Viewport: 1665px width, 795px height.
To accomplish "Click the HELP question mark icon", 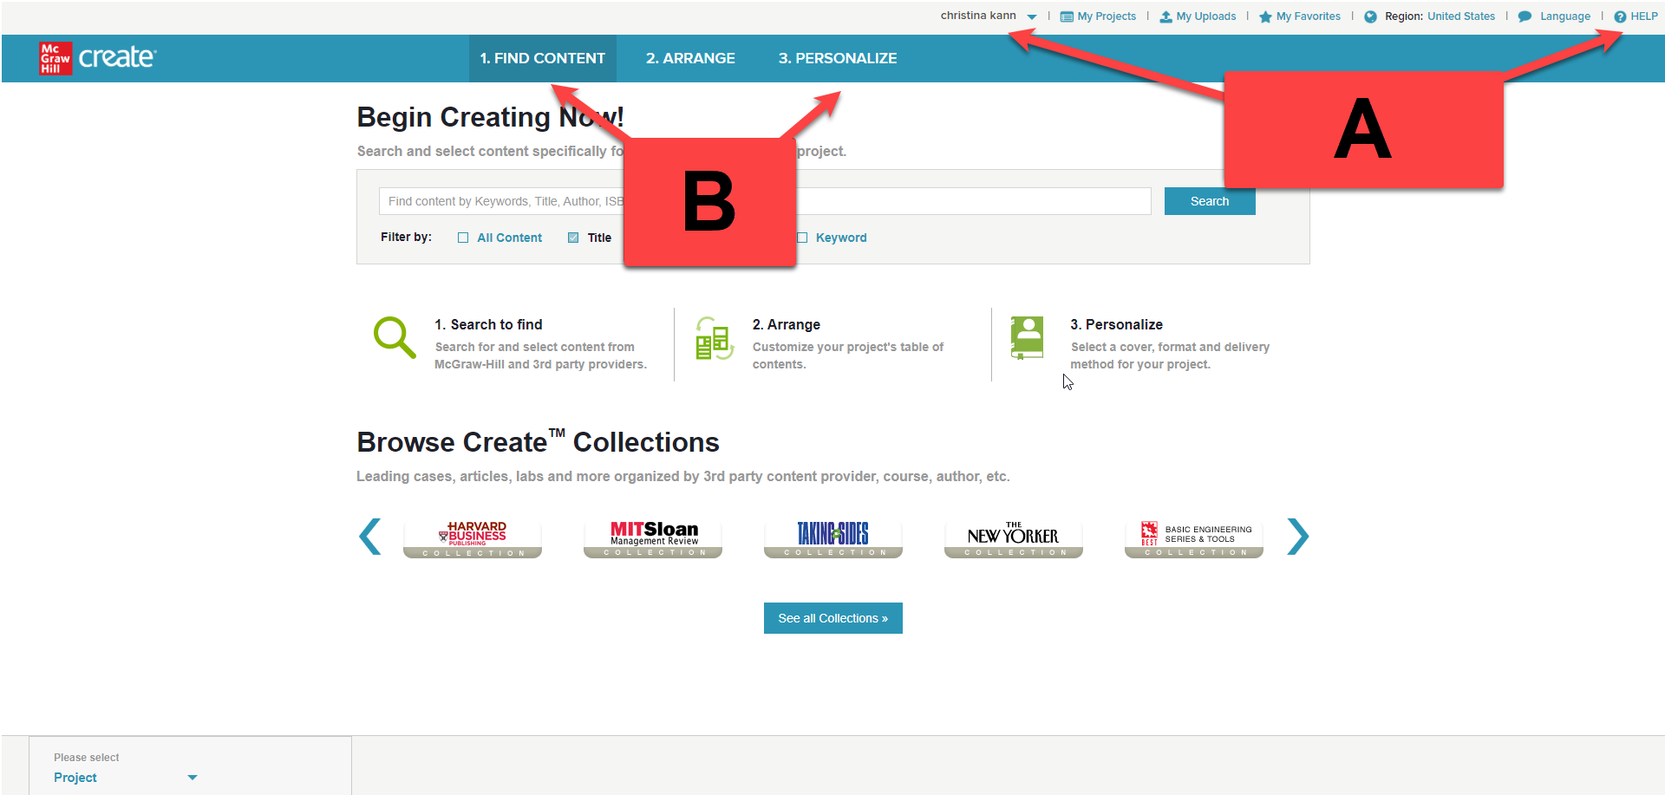I will [x=1620, y=16].
